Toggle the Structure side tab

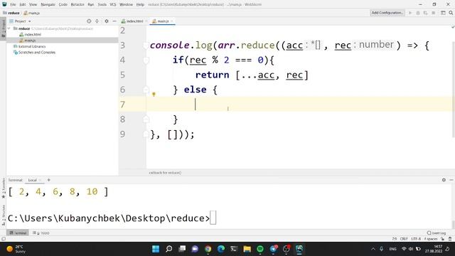tap(3, 215)
